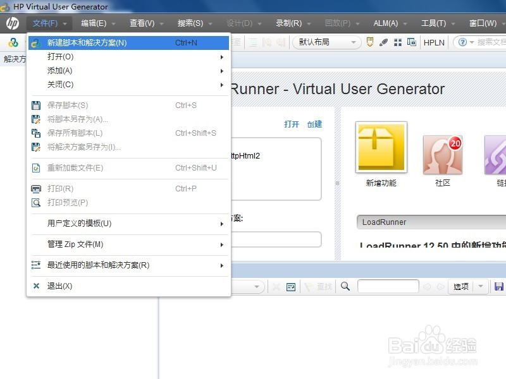The height and width of the screenshot is (379, 506).
Task: Choose 退出(X) to exit
Action: 128,286
